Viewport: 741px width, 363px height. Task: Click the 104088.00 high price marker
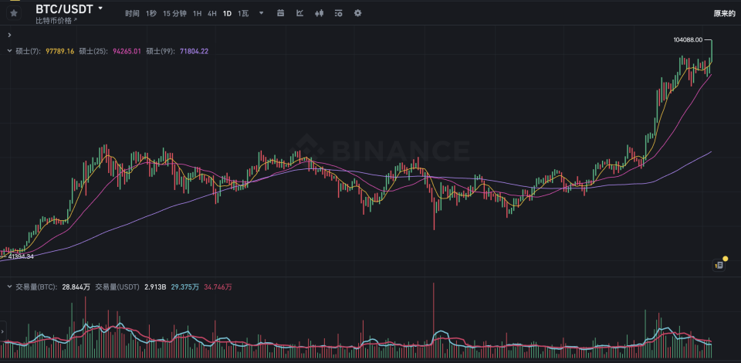pyautogui.click(x=688, y=39)
